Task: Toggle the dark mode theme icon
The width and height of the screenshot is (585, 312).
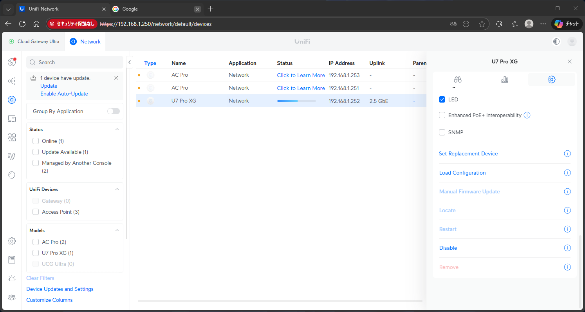Action: [556, 41]
